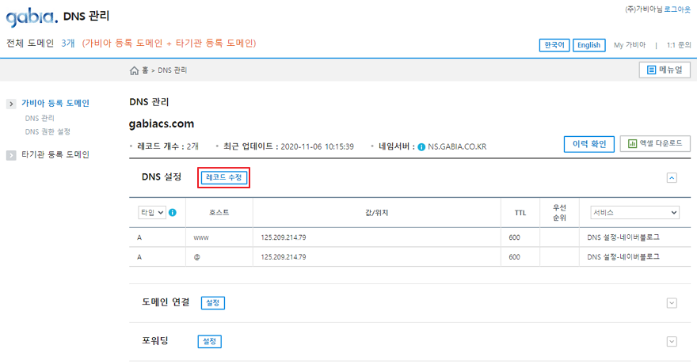Screen dimensions: 697x364
Task: Switch language to English
Action: pos(589,45)
